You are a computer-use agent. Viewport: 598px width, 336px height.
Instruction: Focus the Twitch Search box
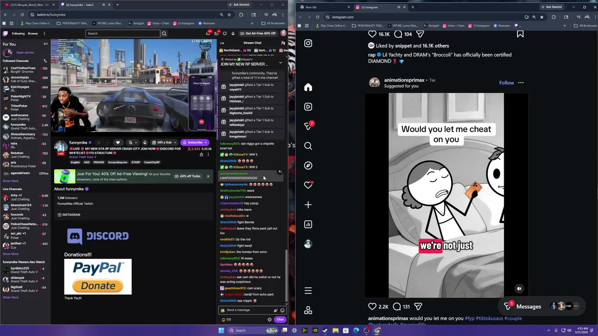(123, 34)
